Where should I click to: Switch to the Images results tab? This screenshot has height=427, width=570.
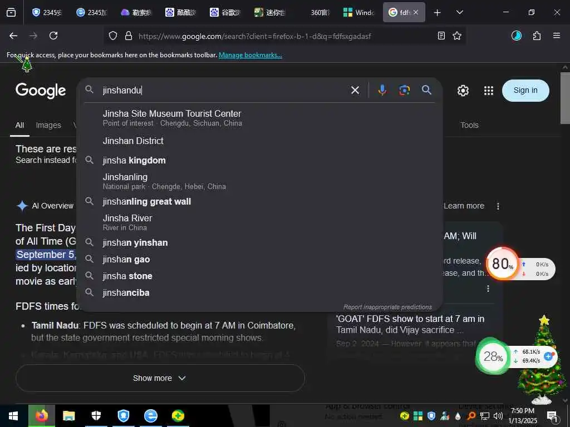(x=48, y=125)
